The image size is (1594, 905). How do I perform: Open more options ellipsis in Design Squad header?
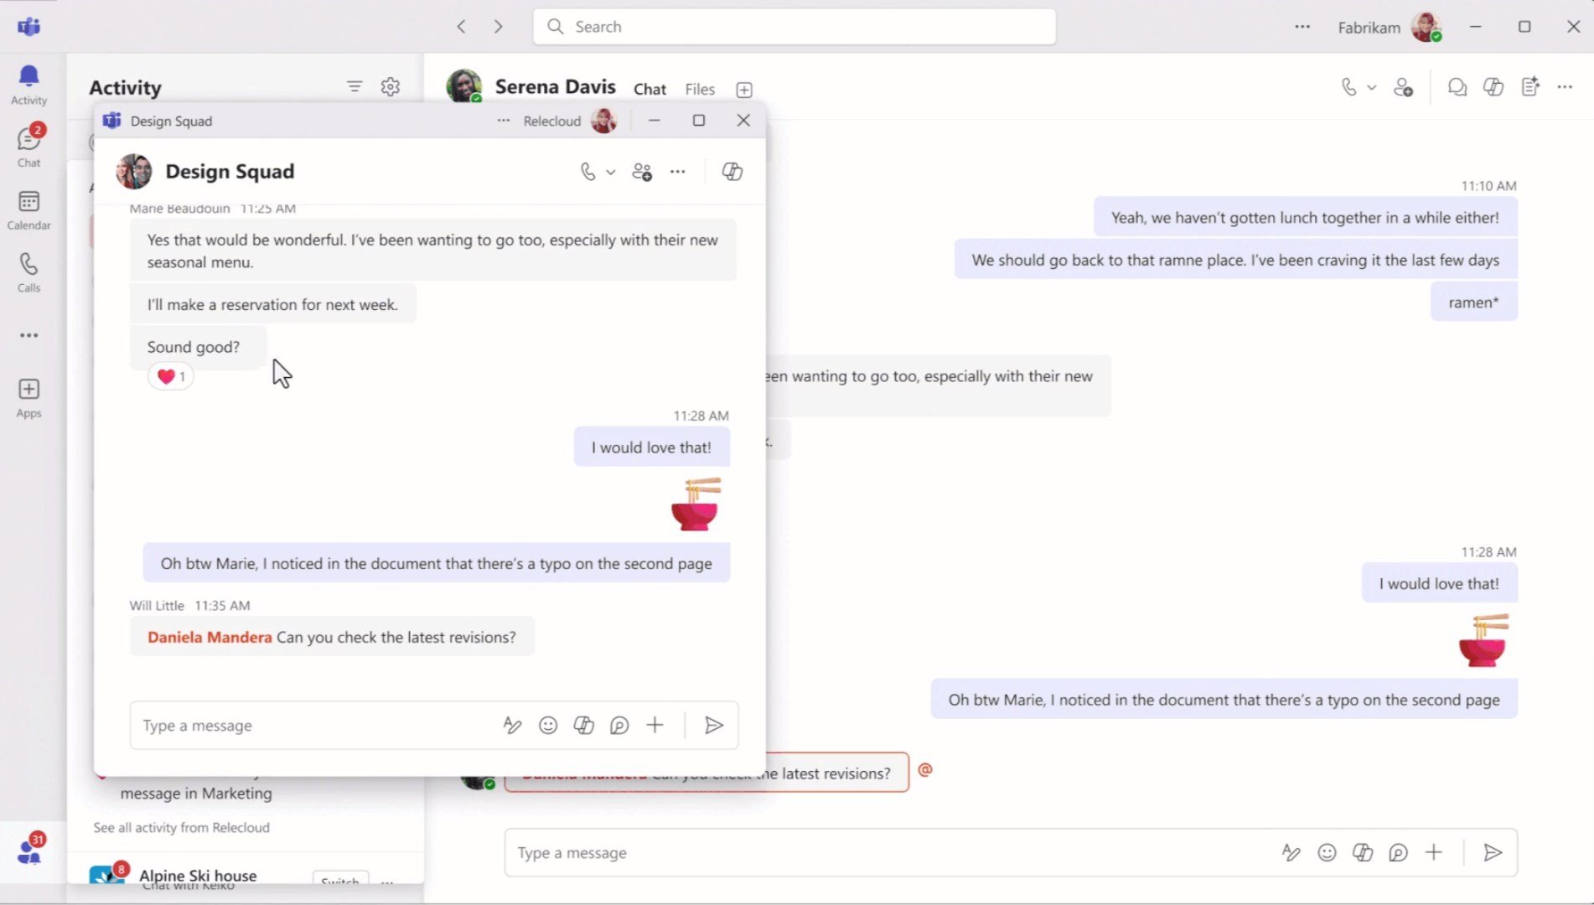point(678,172)
